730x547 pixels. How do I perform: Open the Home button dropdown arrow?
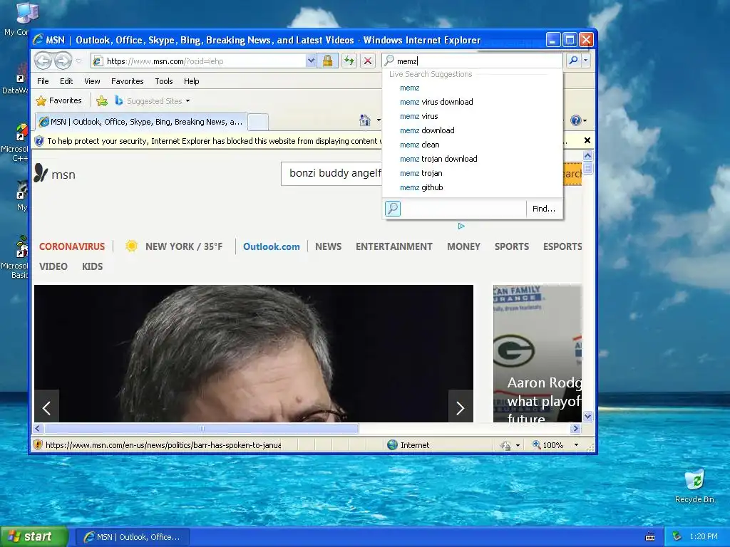379,120
